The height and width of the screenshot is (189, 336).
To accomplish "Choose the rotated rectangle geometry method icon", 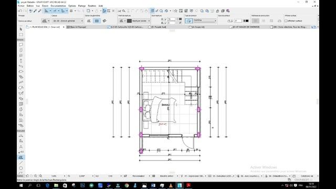I will tap(104, 21).
